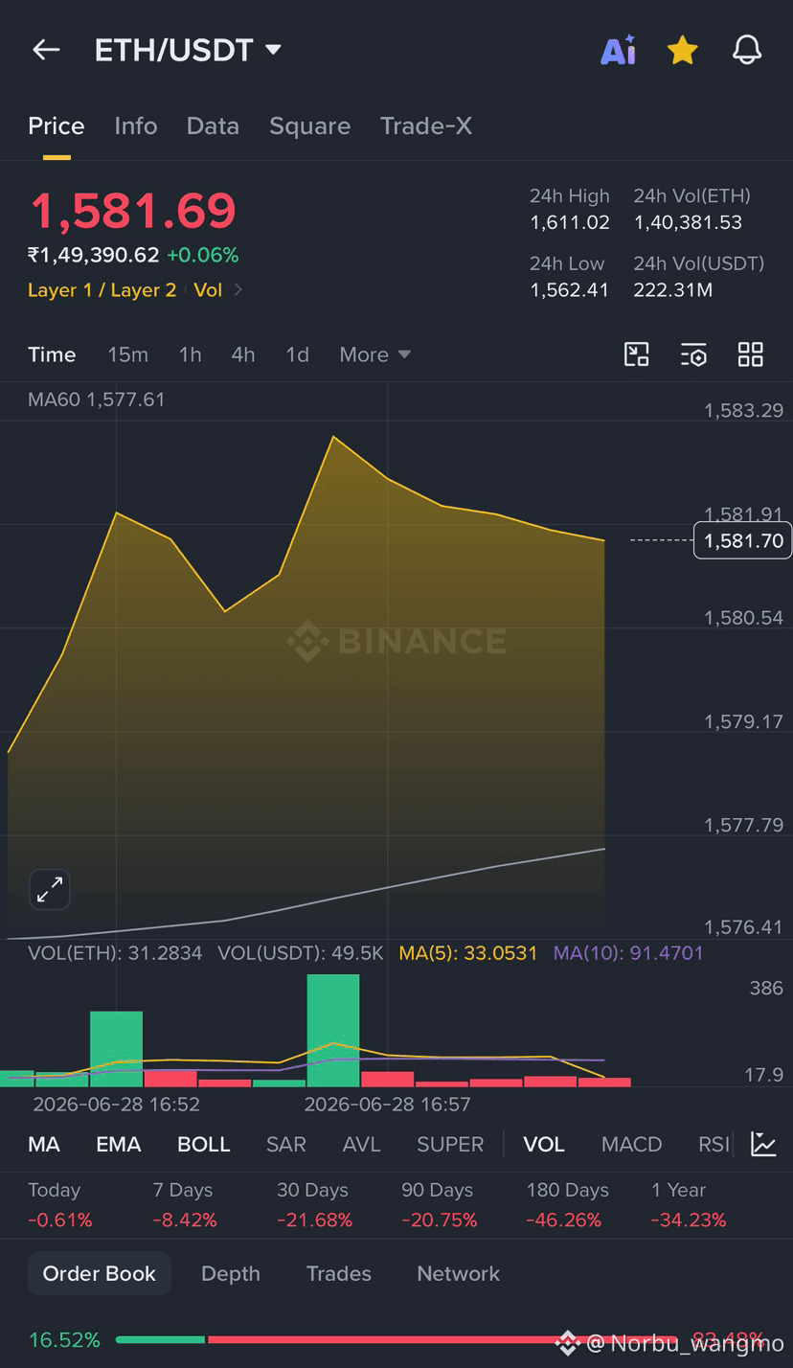Open the ETH/USDT pair selector dropdown
The image size is (793, 1368).
188,50
